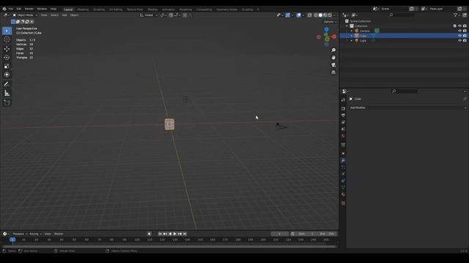Viewport: 469px width, 263px height.
Task: Select the Transform tool
Action: tap(7, 75)
